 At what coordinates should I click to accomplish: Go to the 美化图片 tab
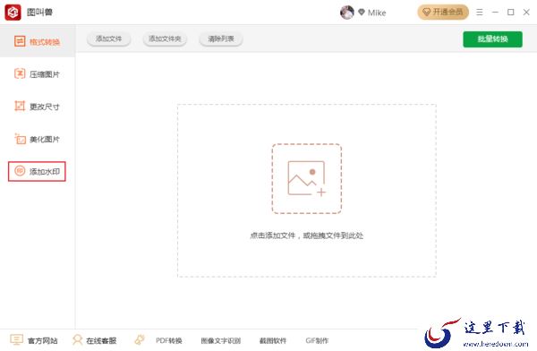click(38, 139)
